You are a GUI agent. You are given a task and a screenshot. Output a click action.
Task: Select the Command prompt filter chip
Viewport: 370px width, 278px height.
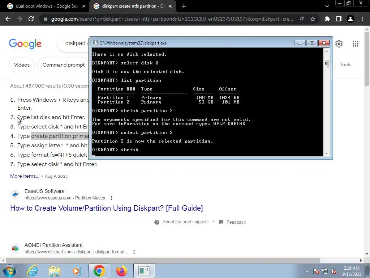[x=63, y=65]
